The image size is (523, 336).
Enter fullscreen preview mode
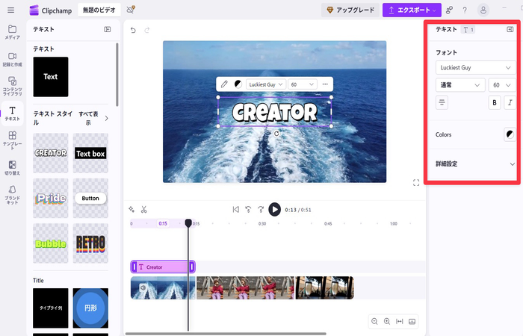coord(416,182)
